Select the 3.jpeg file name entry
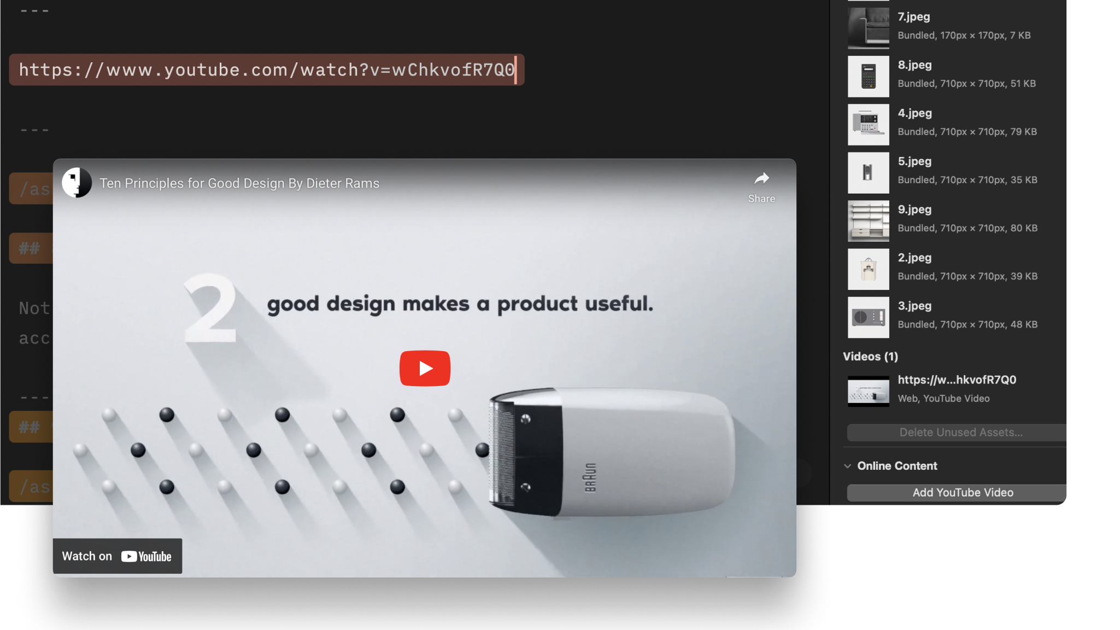Screen dimensions: 1120x630 914,306
